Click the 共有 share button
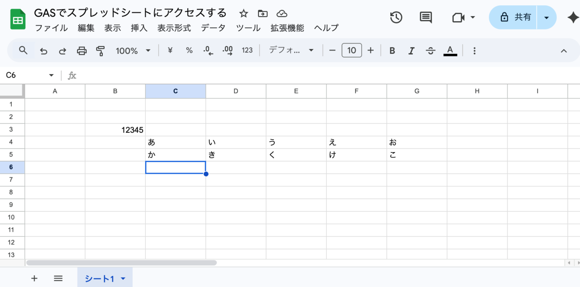 click(513, 17)
